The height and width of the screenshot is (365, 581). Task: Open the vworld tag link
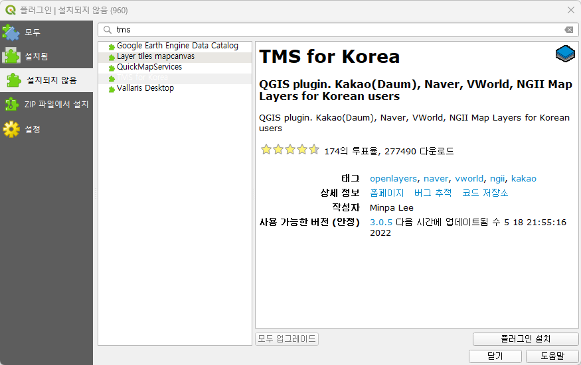(x=469, y=179)
